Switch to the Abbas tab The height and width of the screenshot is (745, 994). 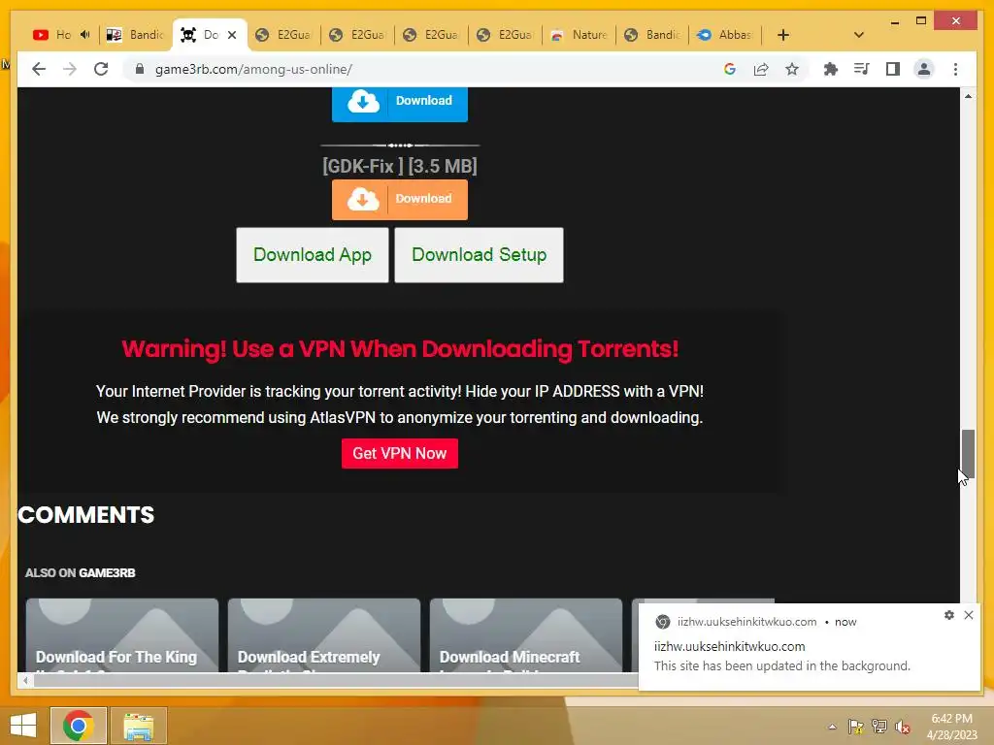point(725,35)
